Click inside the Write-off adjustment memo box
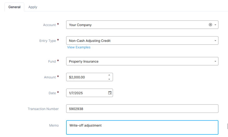228x137 pixels. 142,127
